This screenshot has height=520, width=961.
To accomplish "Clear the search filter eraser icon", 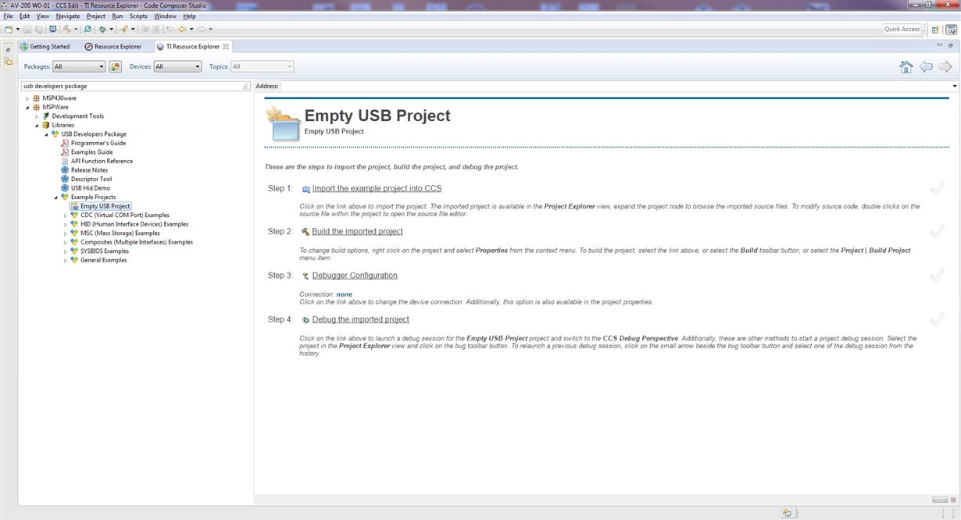I will 245,86.
